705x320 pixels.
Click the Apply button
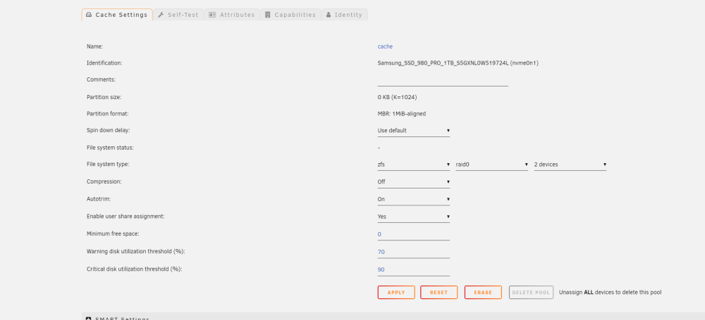pos(396,292)
